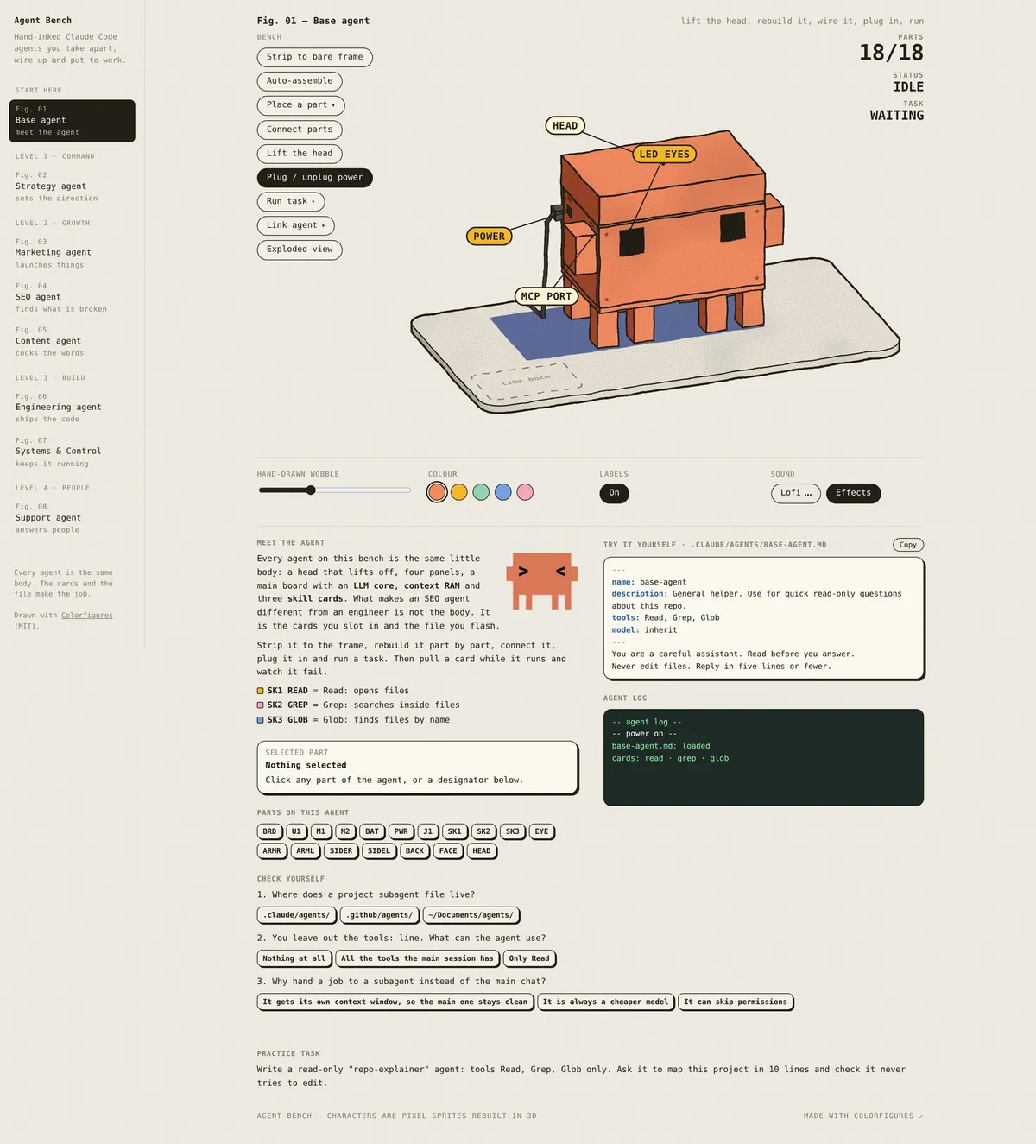Image resolution: width=1036 pixels, height=1144 pixels.
Task: Adjust the Hand-drawn wobble slider
Action: click(334, 490)
